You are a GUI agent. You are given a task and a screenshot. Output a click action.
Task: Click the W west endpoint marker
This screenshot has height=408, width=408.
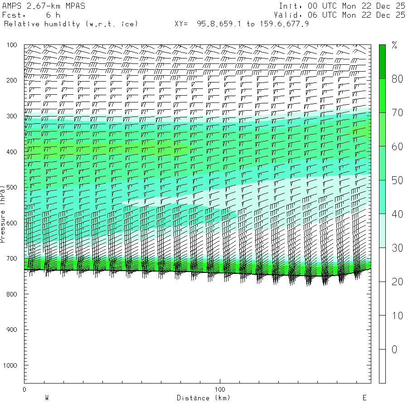coord(47,398)
